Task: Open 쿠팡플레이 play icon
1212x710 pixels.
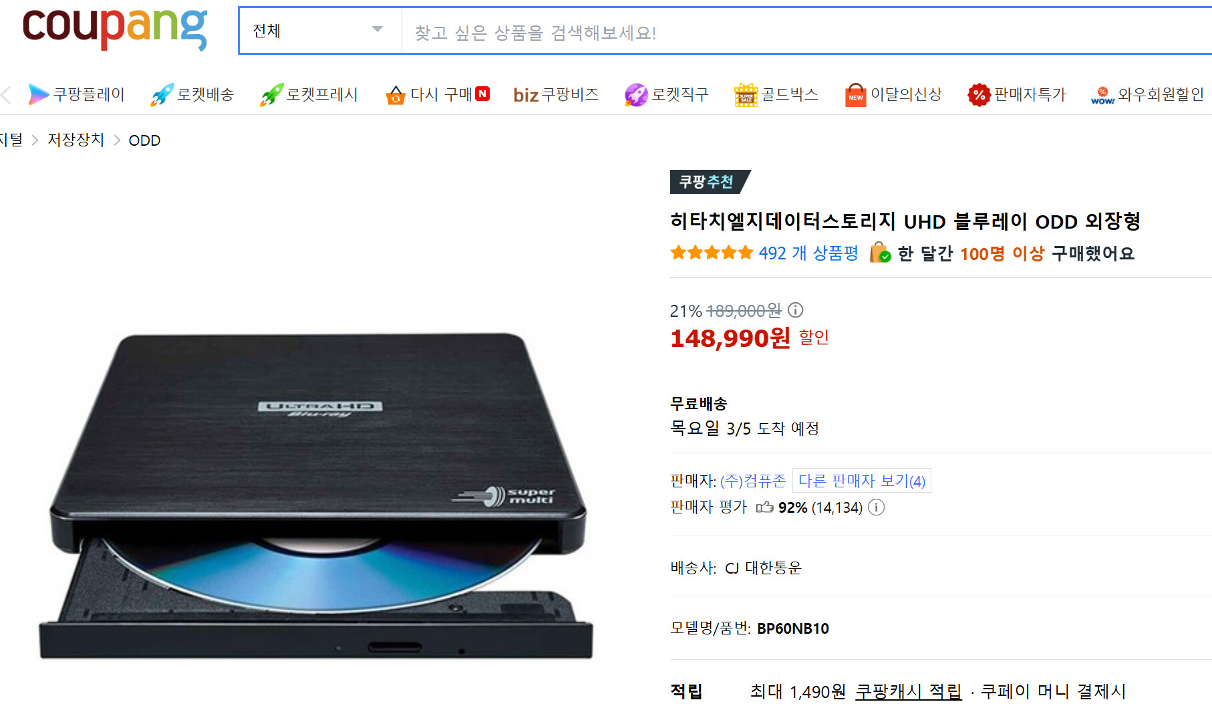Action: 39,95
